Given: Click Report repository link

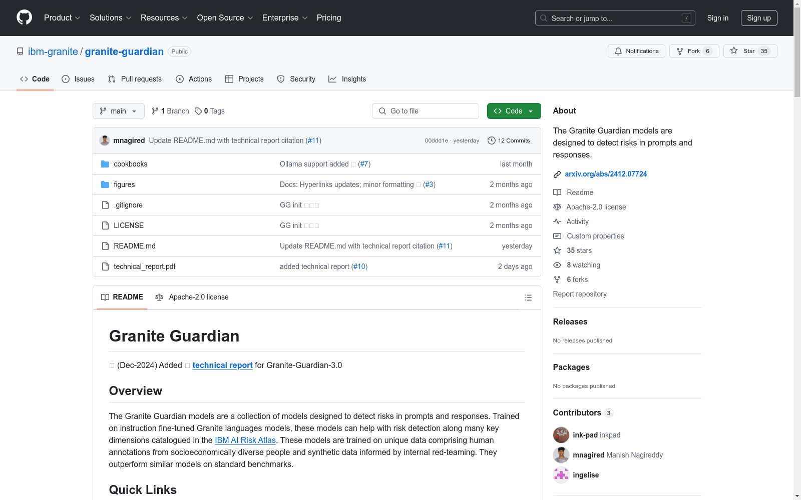Looking at the screenshot, I should [580, 294].
